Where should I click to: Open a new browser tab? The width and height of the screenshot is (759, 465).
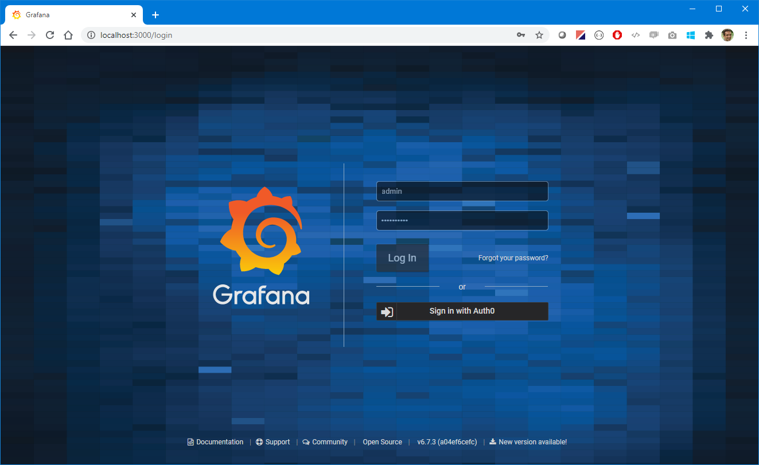tap(155, 15)
